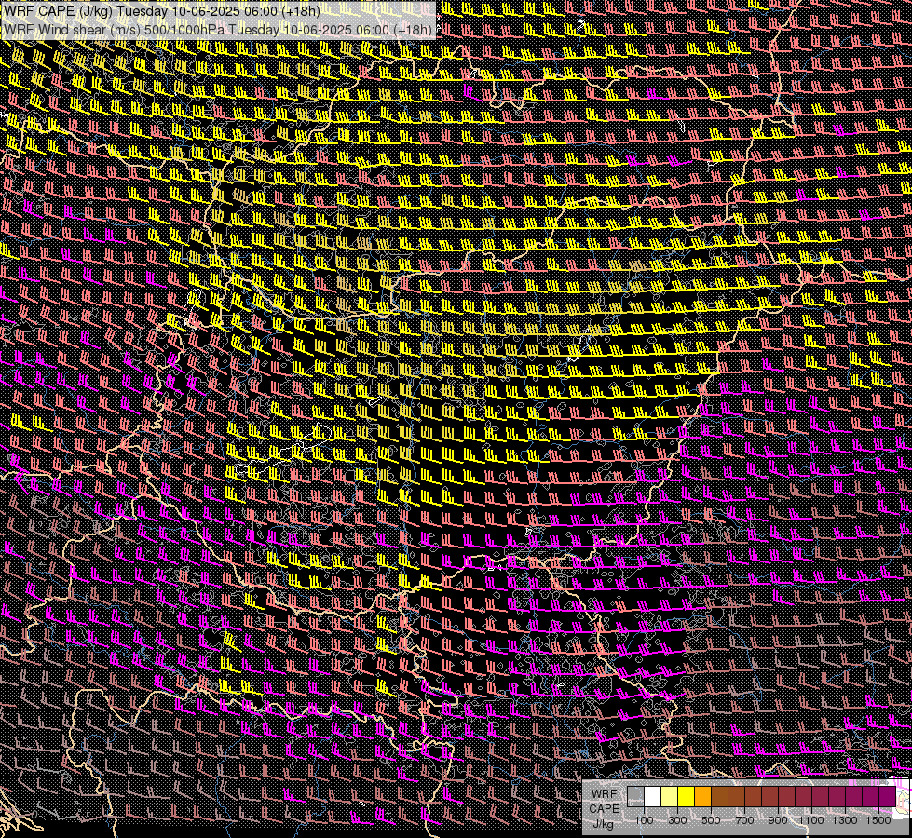The width and height of the screenshot is (912, 838).
Task: Click the '1100' value on the CAPE legend
Action: [811, 820]
